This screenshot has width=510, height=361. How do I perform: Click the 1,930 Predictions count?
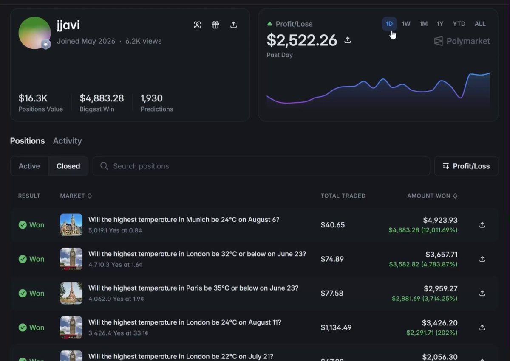tap(152, 98)
